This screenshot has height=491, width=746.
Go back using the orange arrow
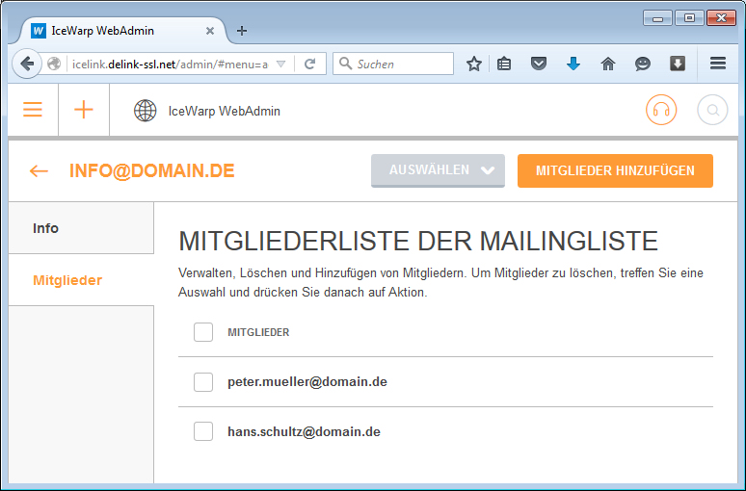coord(39,170)
